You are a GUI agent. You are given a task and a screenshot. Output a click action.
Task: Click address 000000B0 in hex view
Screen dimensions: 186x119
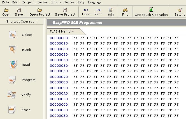(59, 99)
